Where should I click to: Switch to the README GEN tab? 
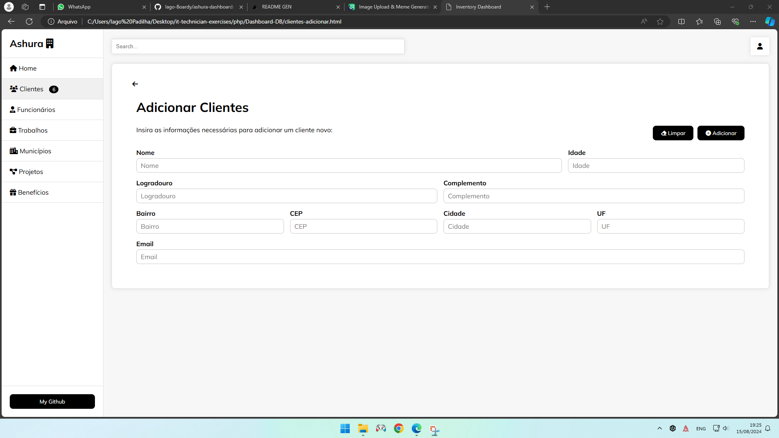277,7
